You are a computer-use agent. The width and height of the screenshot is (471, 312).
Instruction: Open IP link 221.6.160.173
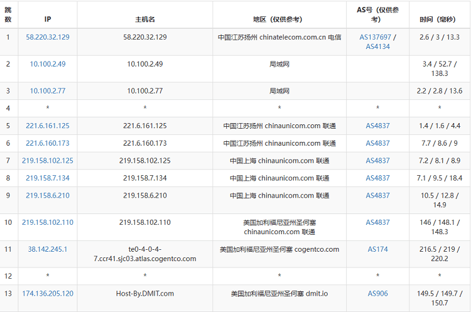[48, 143]
